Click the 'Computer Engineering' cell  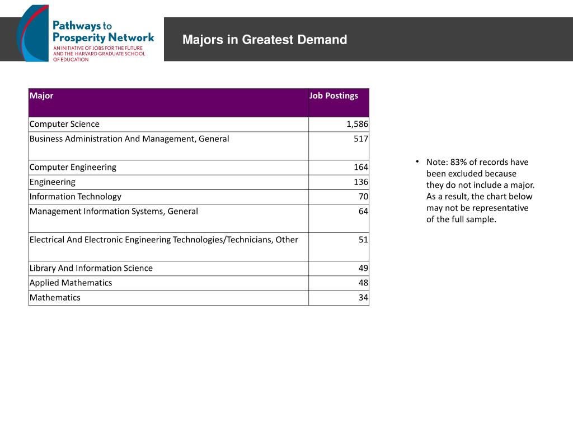[x=168, y=168]
